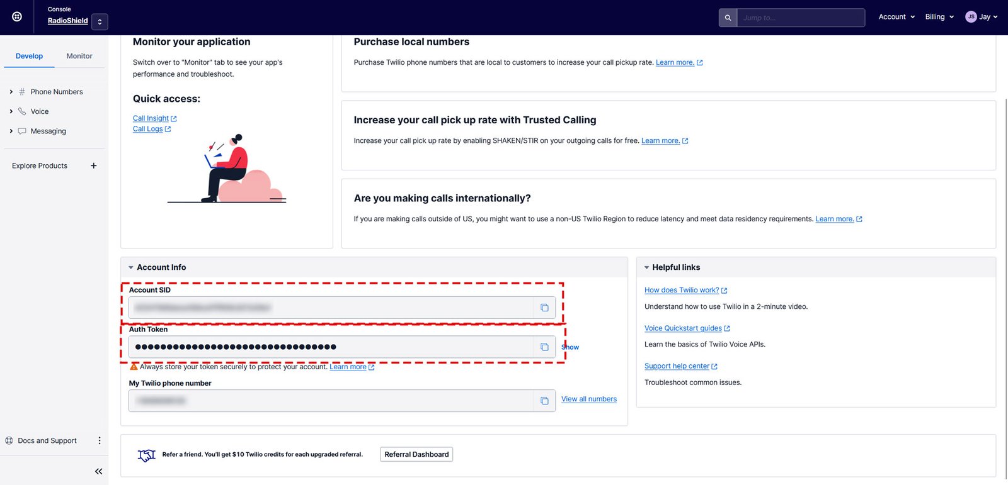Image resolution: width=1008 pixels, height=485 pixels.
Task: Click external link icon beside Call Logs
Action: click(x=168, y=130)
